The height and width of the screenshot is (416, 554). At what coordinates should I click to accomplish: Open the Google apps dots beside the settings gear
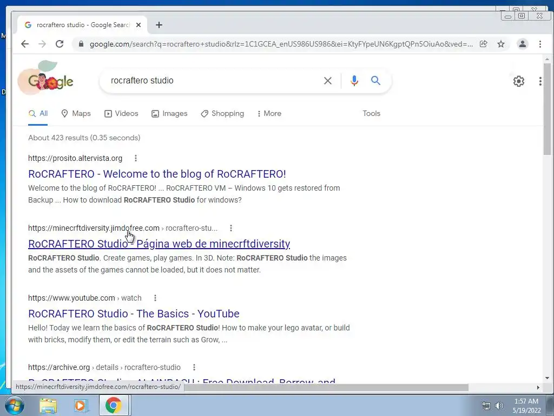tap(540, 81)
